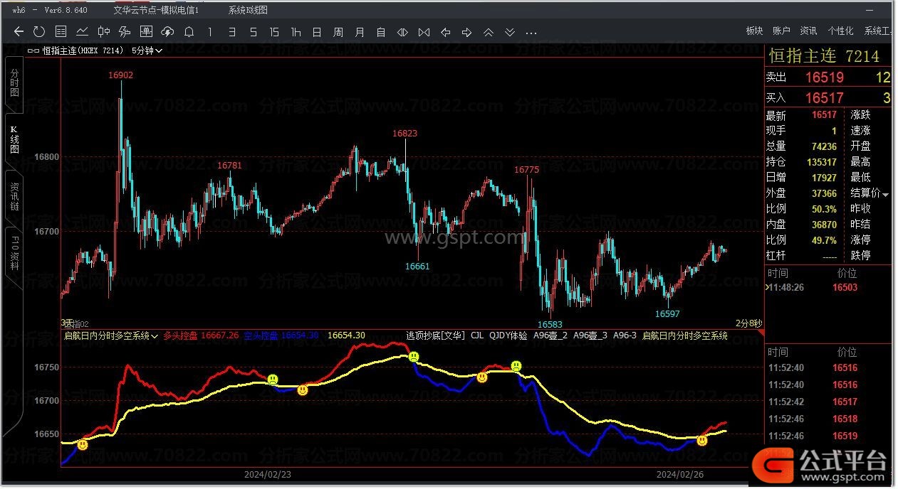Image resolution: width=898 pixels, height=489 pixels.
Task: Open the 个性化 menu
Action: (x=840, y=31)
